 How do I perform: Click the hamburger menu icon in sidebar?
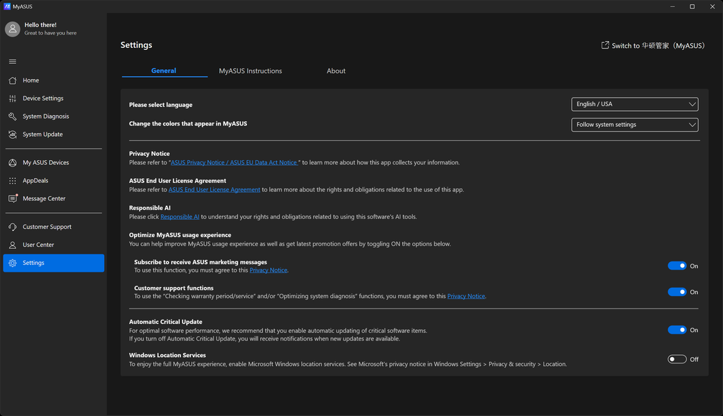12,62
